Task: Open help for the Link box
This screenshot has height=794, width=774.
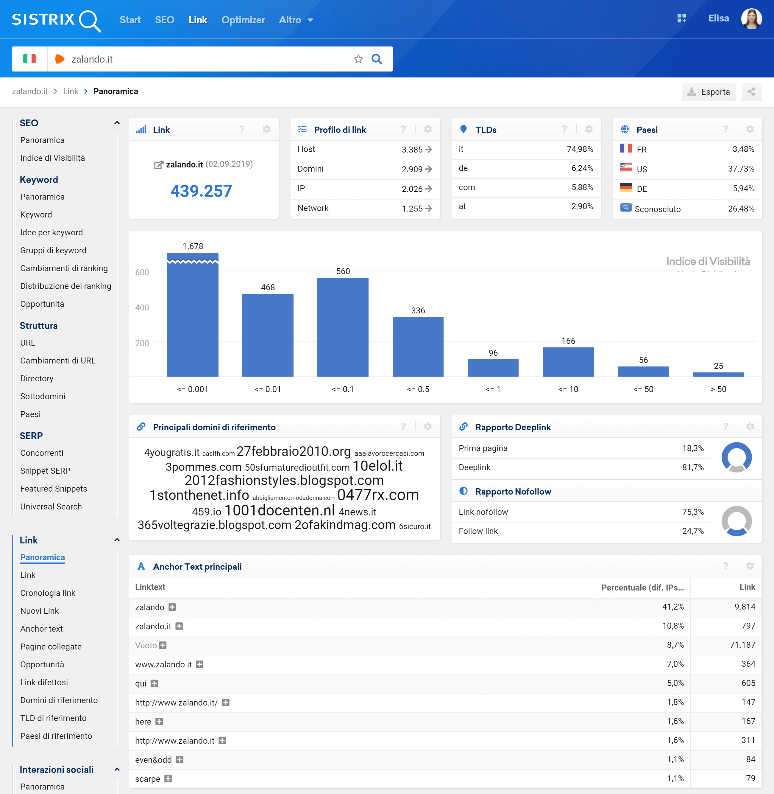Action: (242, 129)
